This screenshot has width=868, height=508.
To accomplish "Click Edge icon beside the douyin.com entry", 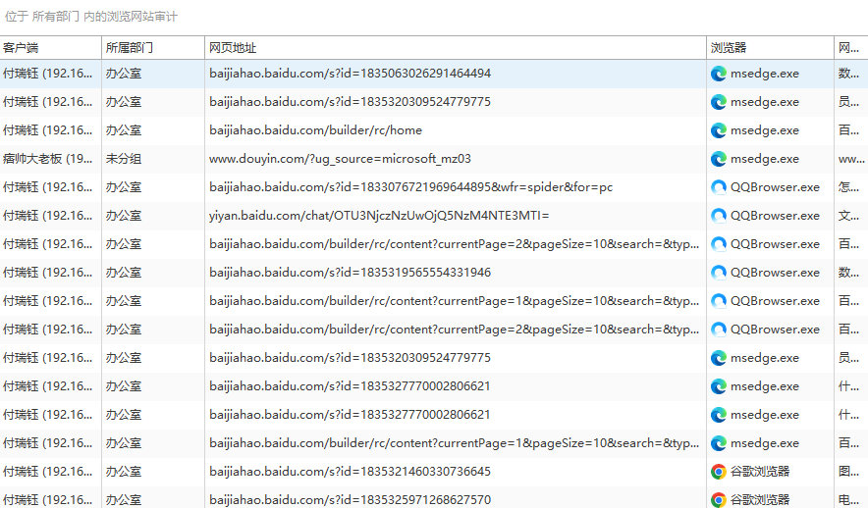I will point(719,159).
